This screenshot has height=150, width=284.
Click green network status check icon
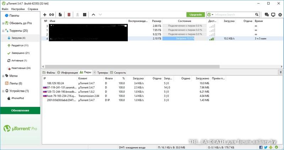click(x=277, y=147)
